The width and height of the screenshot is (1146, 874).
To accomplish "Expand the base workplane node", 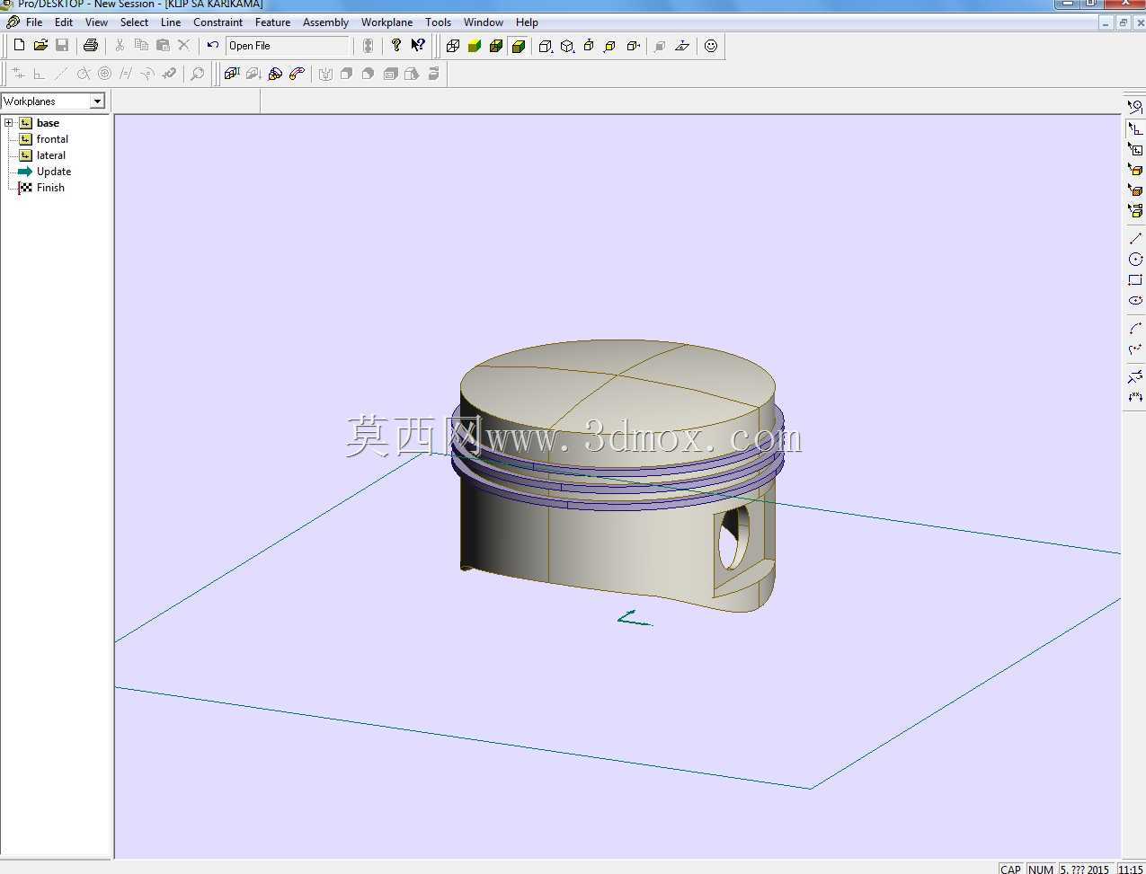I will coord(9,123).
